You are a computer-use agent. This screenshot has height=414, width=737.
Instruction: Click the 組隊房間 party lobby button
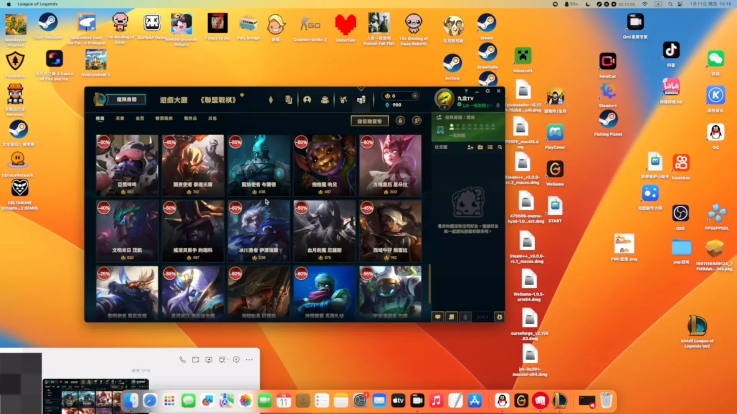click(x=126, y=100)
